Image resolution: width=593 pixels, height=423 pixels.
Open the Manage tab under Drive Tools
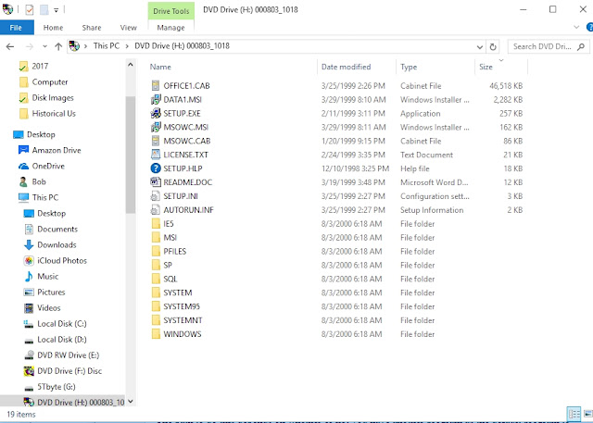(170, 28)
